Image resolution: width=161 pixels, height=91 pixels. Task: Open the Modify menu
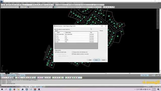click(x=38, y=3)
